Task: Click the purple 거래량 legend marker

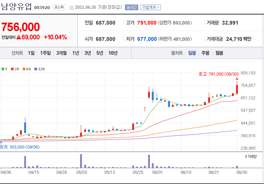Action: 246,156
